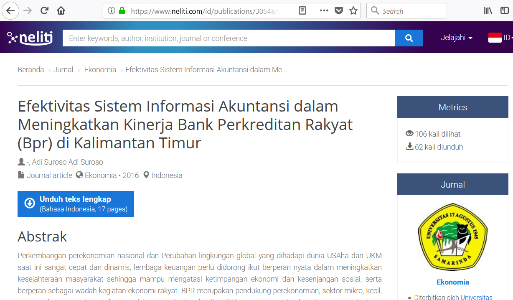The image size is (513, 300).
Task: Click the Neliti logo
Action: pos(30,38)
